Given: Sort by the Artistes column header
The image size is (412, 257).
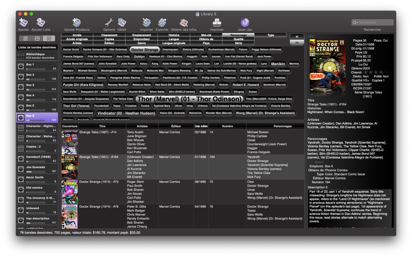Looking at the screenshot, I should click(x=142, y=126).
